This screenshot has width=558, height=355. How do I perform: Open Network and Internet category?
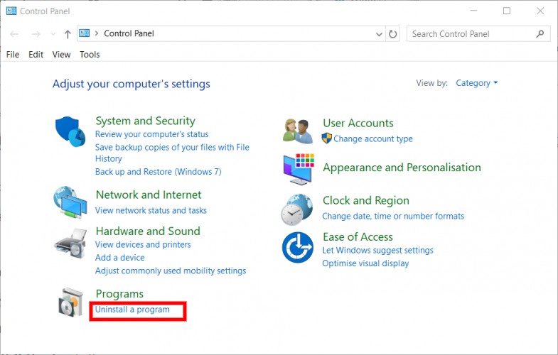[149, 195]
